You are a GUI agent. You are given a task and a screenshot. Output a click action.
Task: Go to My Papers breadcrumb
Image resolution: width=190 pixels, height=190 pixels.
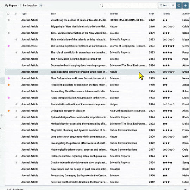[11, 5]
